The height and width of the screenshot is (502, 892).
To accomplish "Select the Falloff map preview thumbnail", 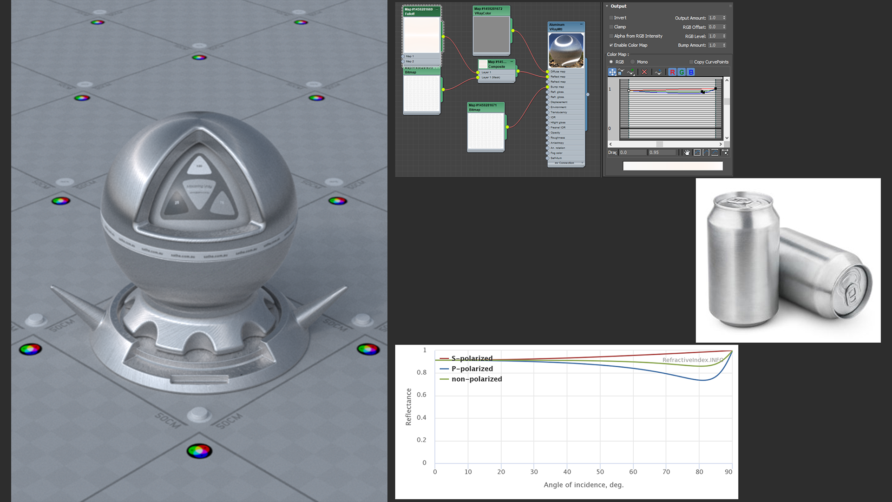I will point(422,35).
